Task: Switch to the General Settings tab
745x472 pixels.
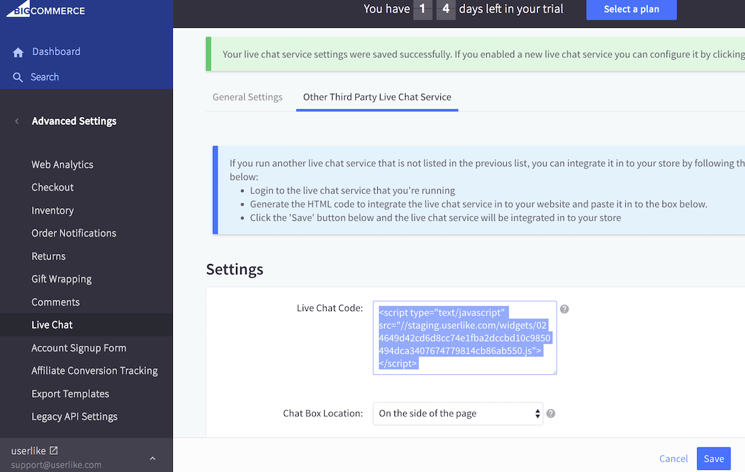Action: tap(247, 97)
